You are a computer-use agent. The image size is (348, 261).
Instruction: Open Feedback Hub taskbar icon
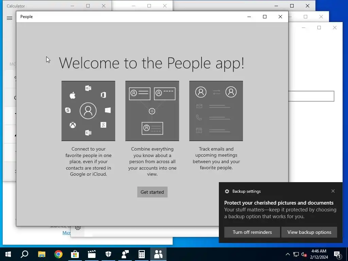pyautogui.click(x=125, y=254)
